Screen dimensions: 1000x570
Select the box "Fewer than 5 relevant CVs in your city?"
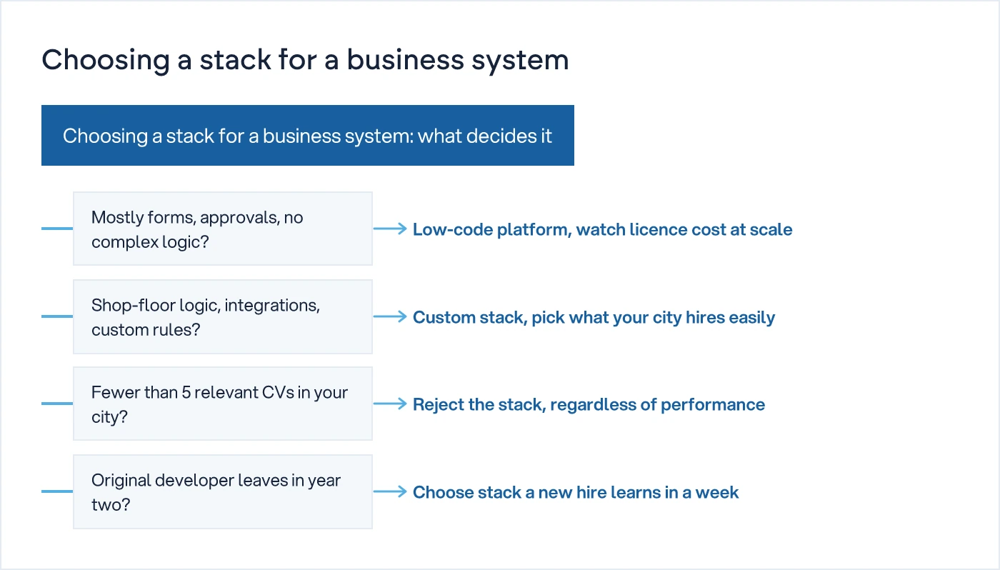click(223, 404)
